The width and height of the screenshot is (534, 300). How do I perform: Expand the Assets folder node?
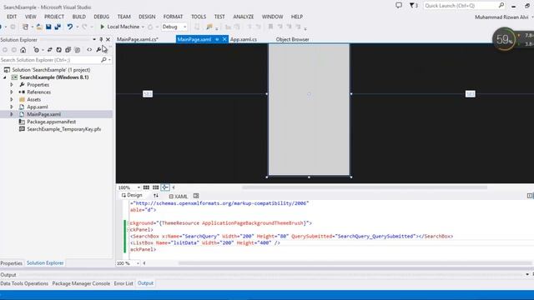(12, 100)
